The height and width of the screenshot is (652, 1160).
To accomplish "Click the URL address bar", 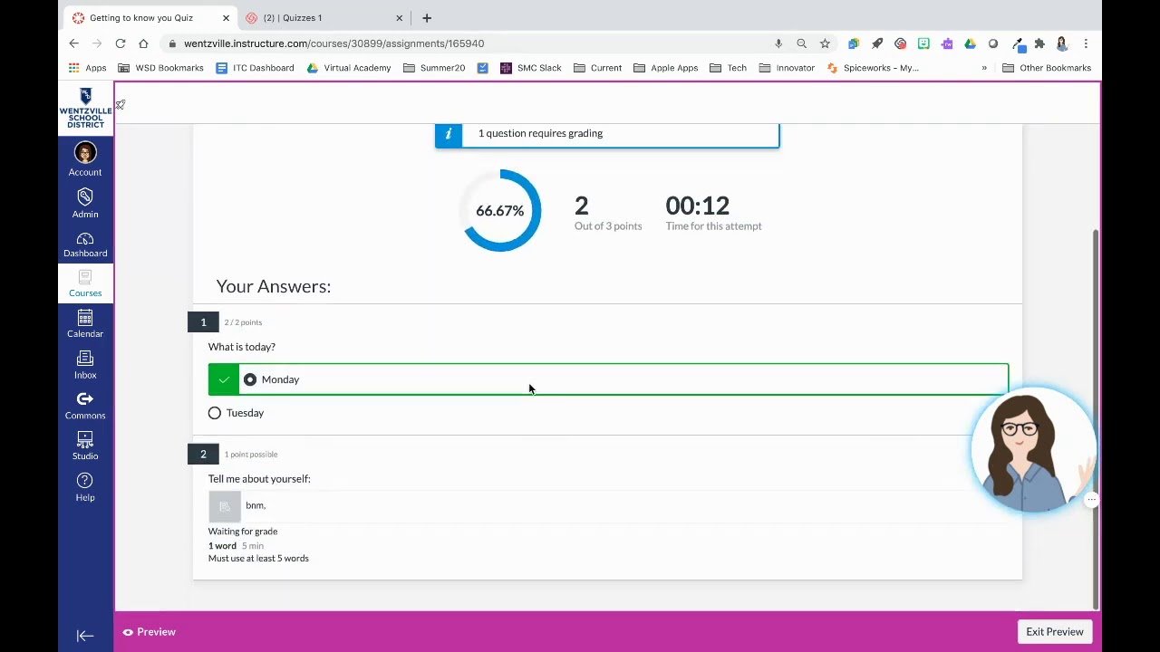I will coord(471,43).
